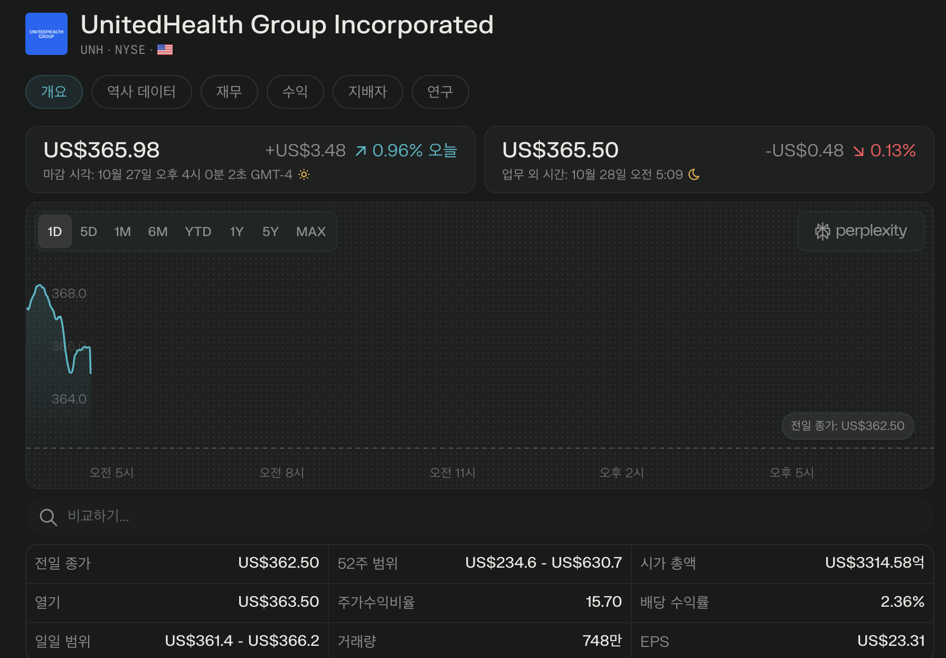Click the 0.96% 오늘 percentage
Screen dimensions: 946x658
(414, 151)
